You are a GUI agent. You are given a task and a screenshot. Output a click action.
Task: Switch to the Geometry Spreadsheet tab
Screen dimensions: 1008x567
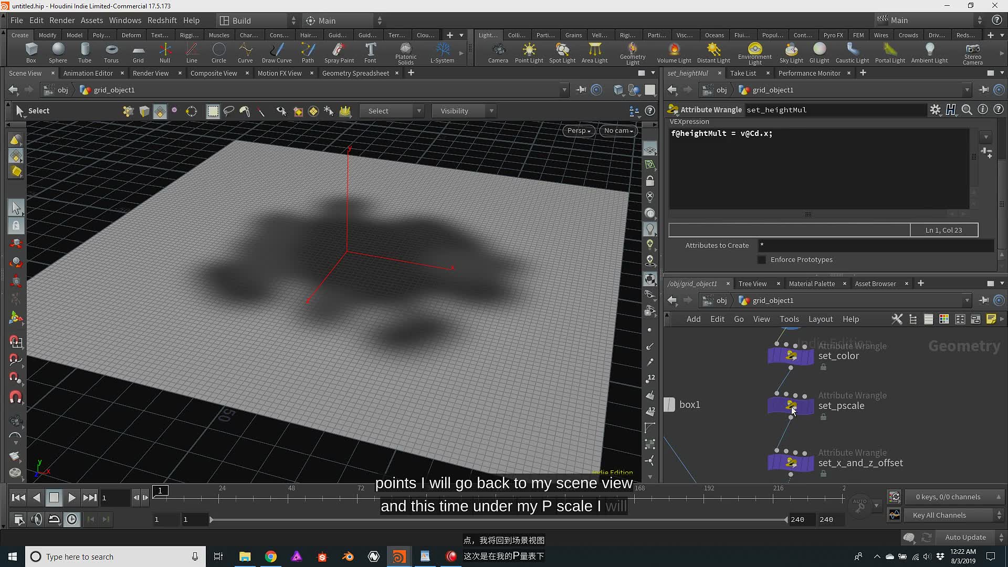coord(355,73)
